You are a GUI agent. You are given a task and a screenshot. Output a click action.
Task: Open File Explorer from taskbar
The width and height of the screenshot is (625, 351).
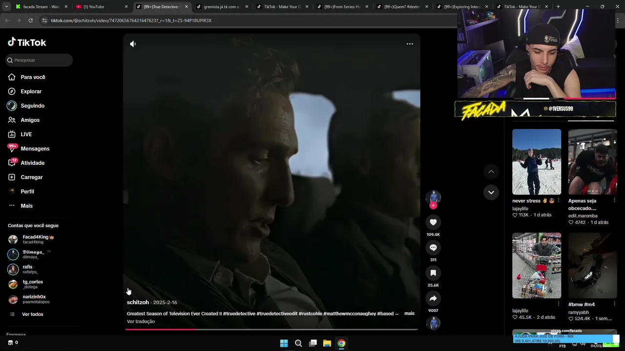[x=327, y=343]
